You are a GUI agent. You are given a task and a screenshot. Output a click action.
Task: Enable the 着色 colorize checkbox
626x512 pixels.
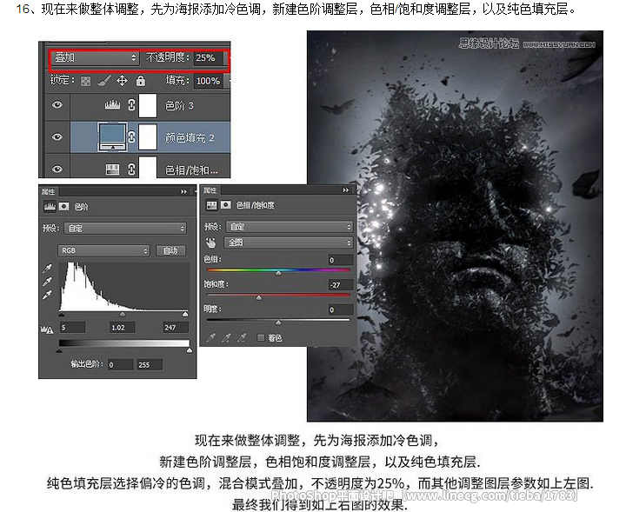(x=261, y=338)
